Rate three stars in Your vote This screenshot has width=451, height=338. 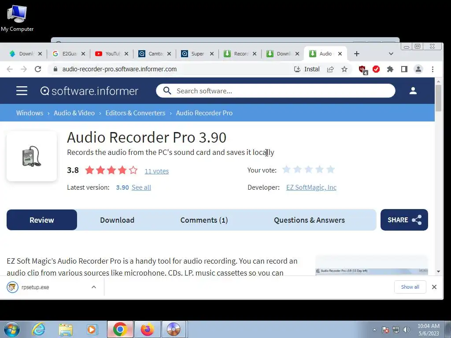click(x=308, y=169)
